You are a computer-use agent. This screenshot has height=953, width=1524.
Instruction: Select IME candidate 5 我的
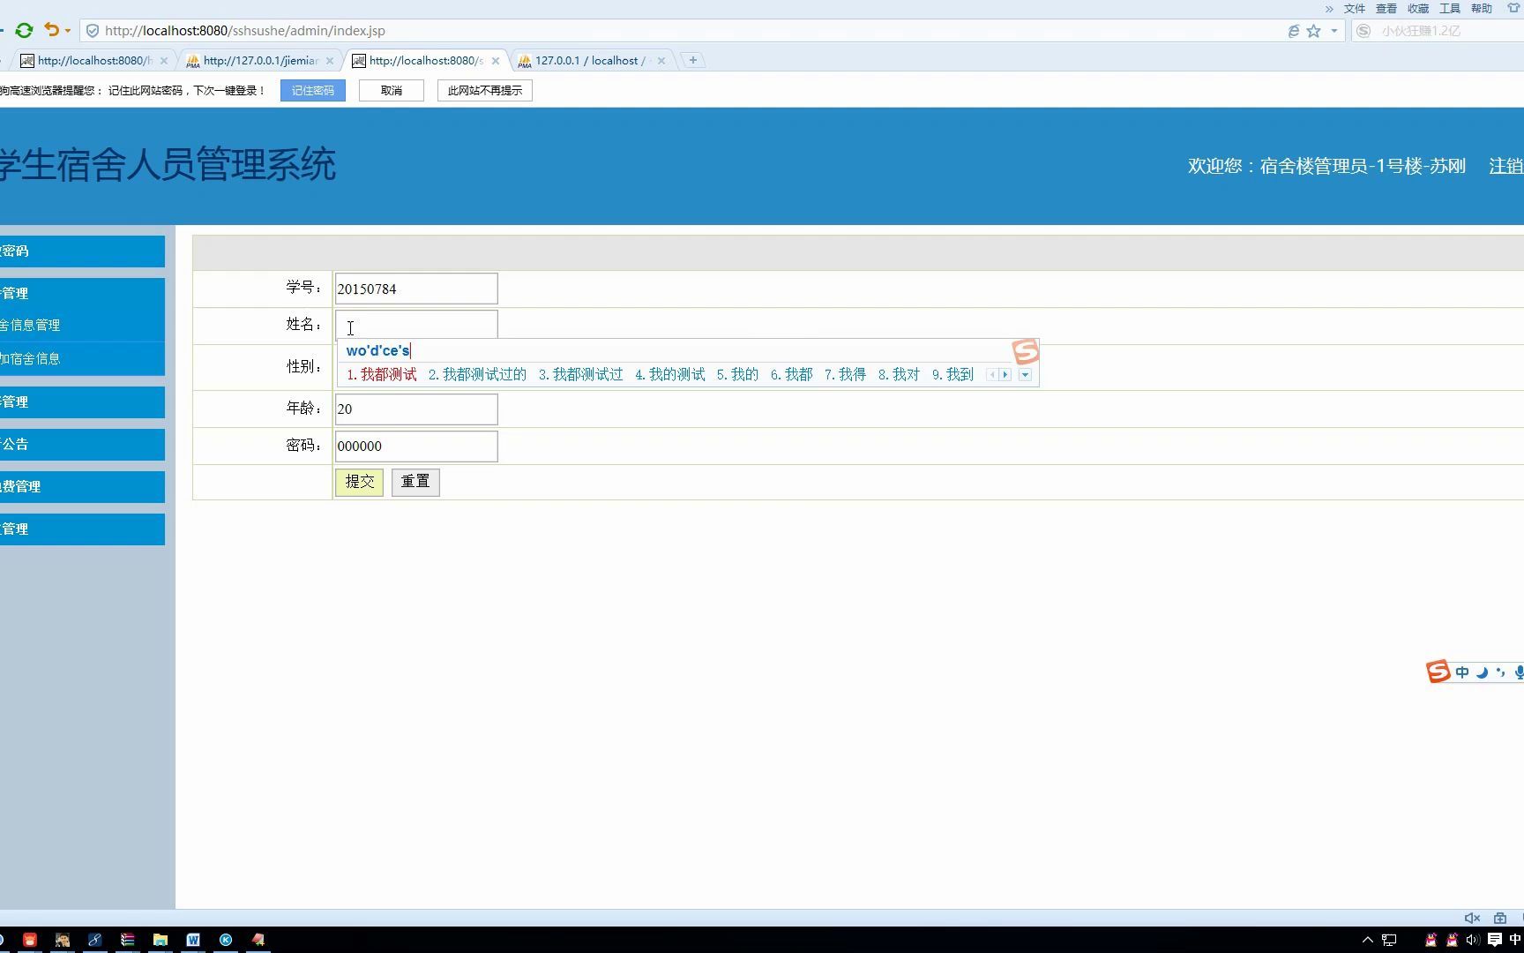737,375
